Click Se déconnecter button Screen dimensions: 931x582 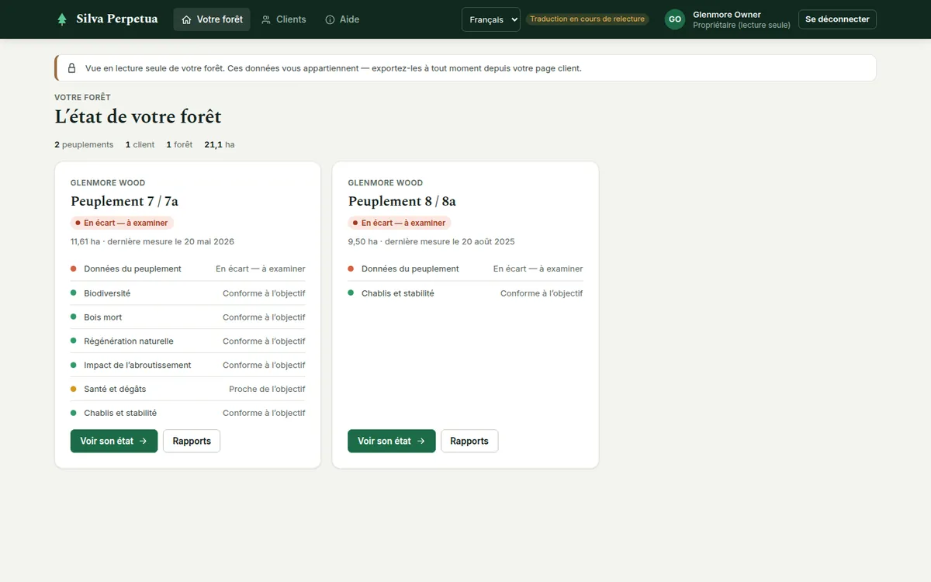coord(837,19)
